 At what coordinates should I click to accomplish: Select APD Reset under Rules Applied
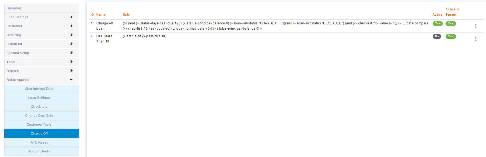[x=42, y=142]
